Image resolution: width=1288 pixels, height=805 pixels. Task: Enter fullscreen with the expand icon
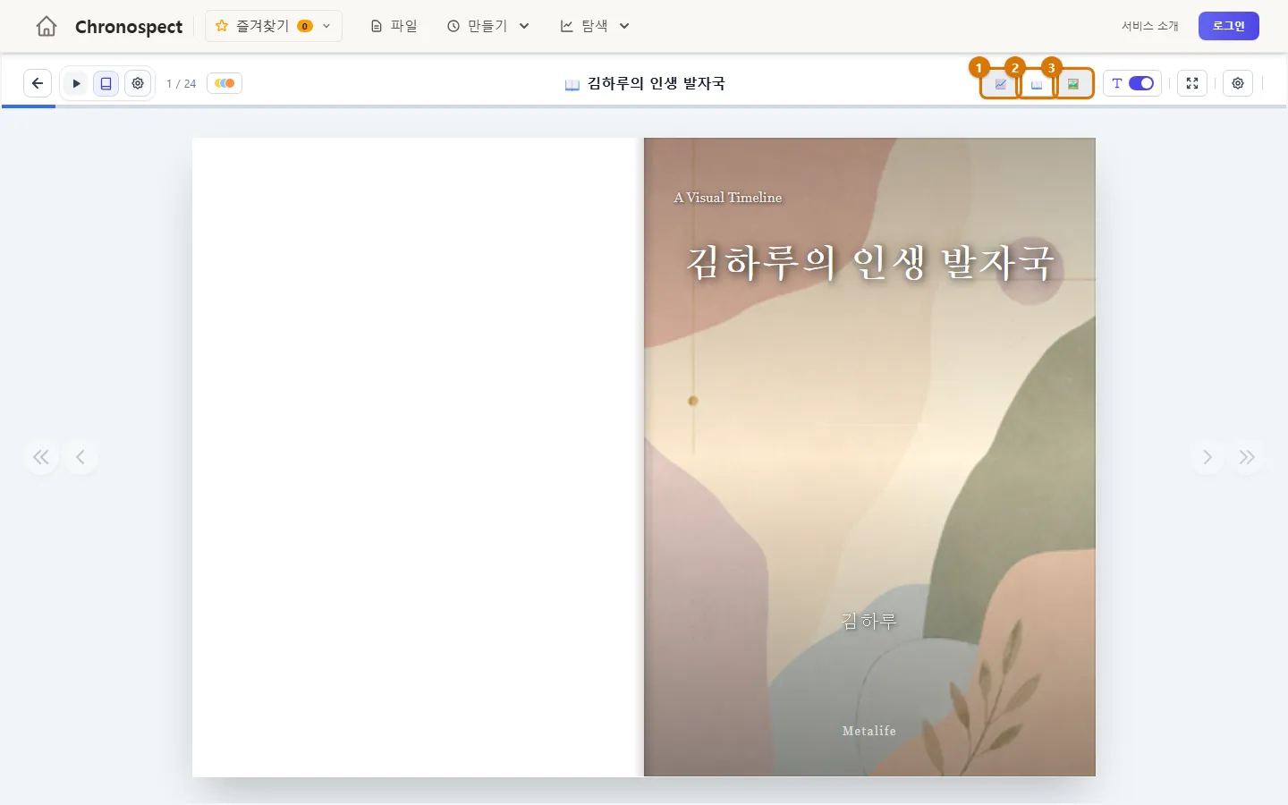(x=1192, y=83)
